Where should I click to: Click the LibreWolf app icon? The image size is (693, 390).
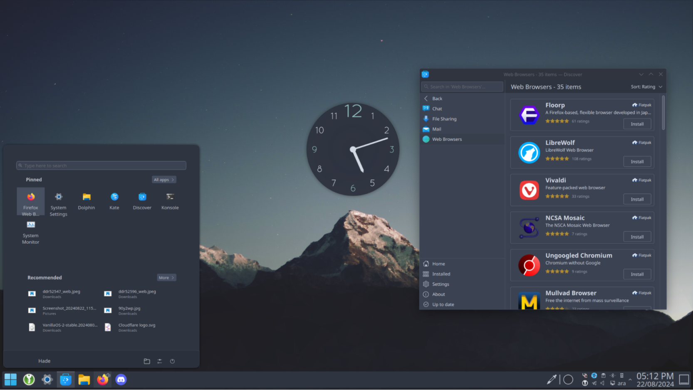click(529, 152)
